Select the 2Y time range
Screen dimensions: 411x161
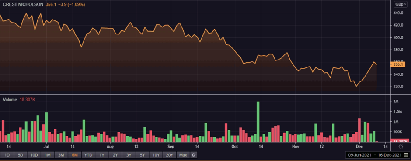[x=115, y=155]
